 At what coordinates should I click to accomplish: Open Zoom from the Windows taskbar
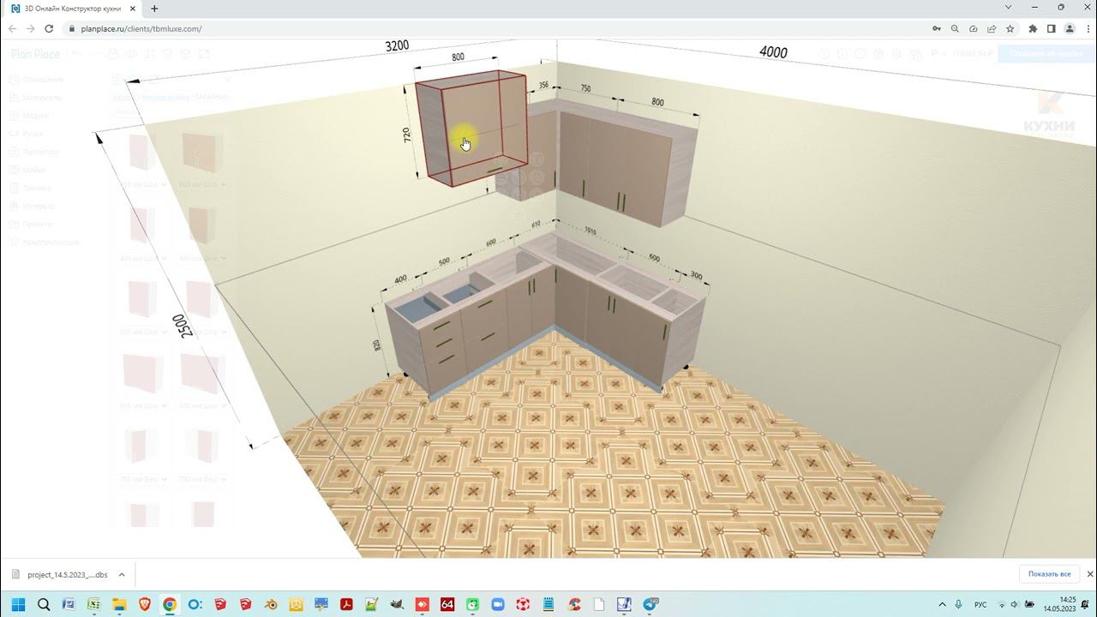coord(497,604)
